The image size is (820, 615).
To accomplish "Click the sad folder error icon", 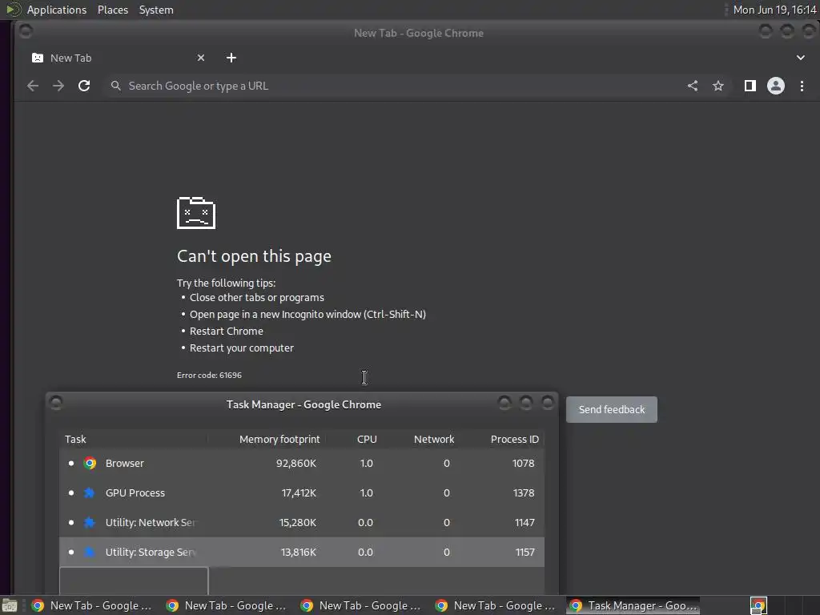I will tap(196, 213).
